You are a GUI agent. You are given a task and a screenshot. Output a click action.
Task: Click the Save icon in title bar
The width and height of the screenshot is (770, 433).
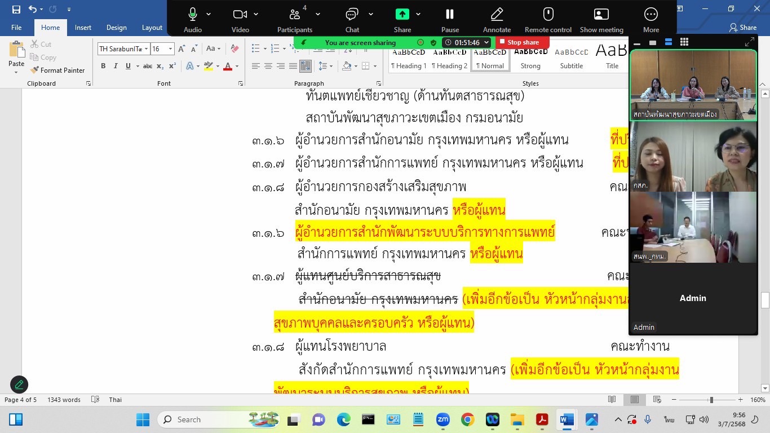pos(16,9)
